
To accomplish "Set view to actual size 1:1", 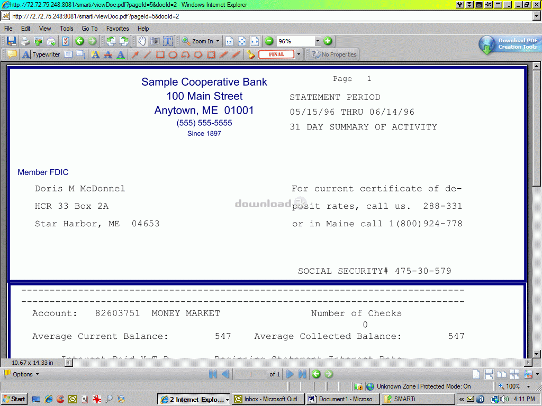I will point(229,41).
